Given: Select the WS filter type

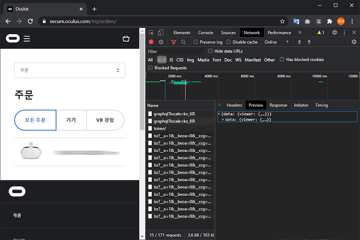Looking at the screenshot, I should [238, 60].
